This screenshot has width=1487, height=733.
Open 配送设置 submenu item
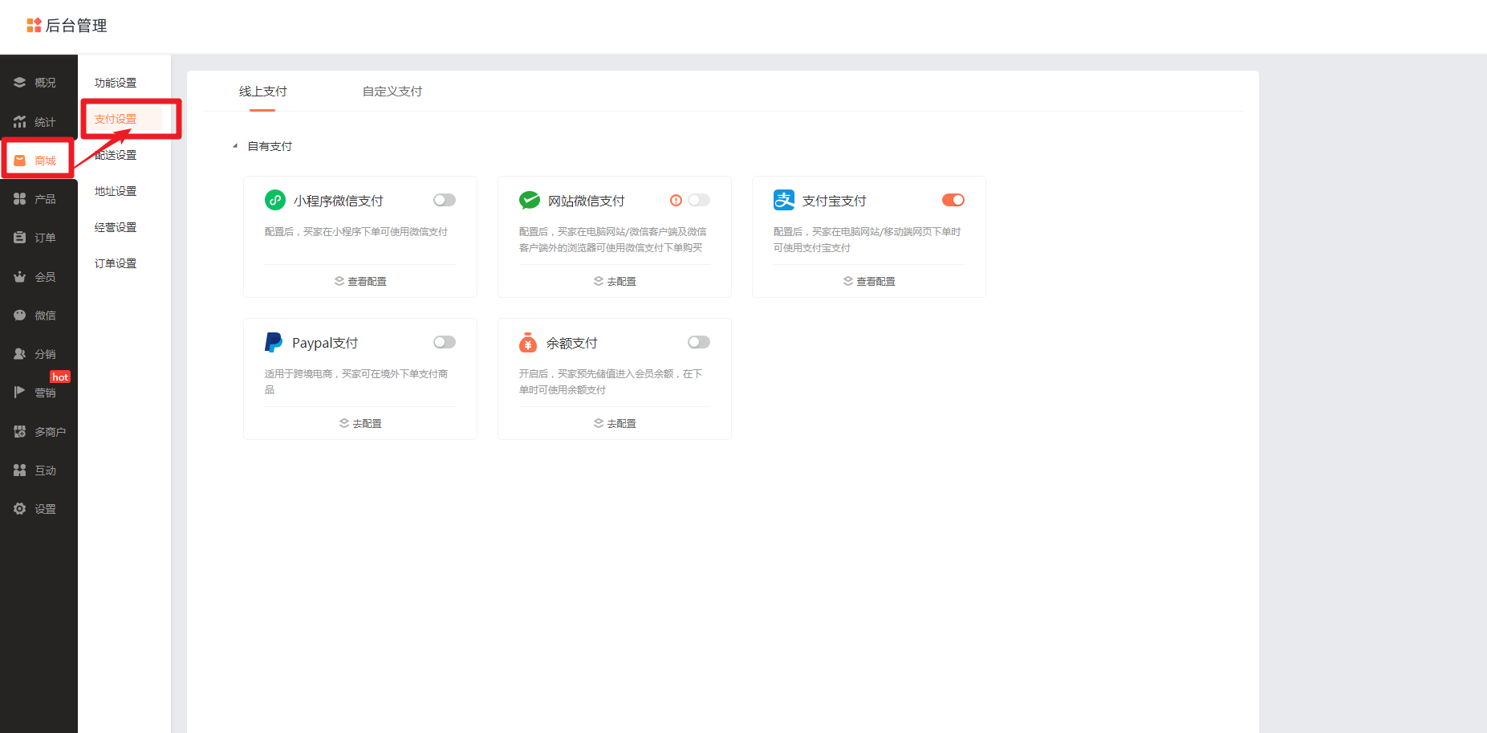(116, 155)
